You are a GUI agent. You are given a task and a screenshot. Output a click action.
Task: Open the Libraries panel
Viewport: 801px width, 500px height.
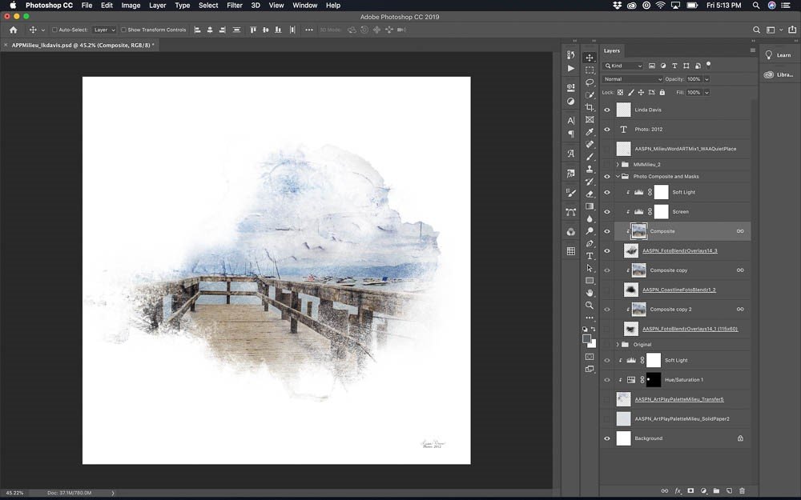[778, 74]
